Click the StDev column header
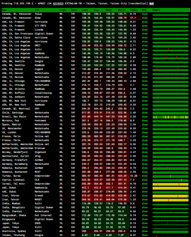This screenshot has height=237, width=191. pyautogui.click(x=134, y=10)
